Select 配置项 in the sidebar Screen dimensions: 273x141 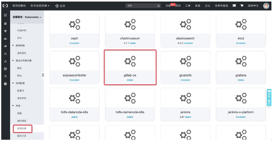click(x=21, y=91)
